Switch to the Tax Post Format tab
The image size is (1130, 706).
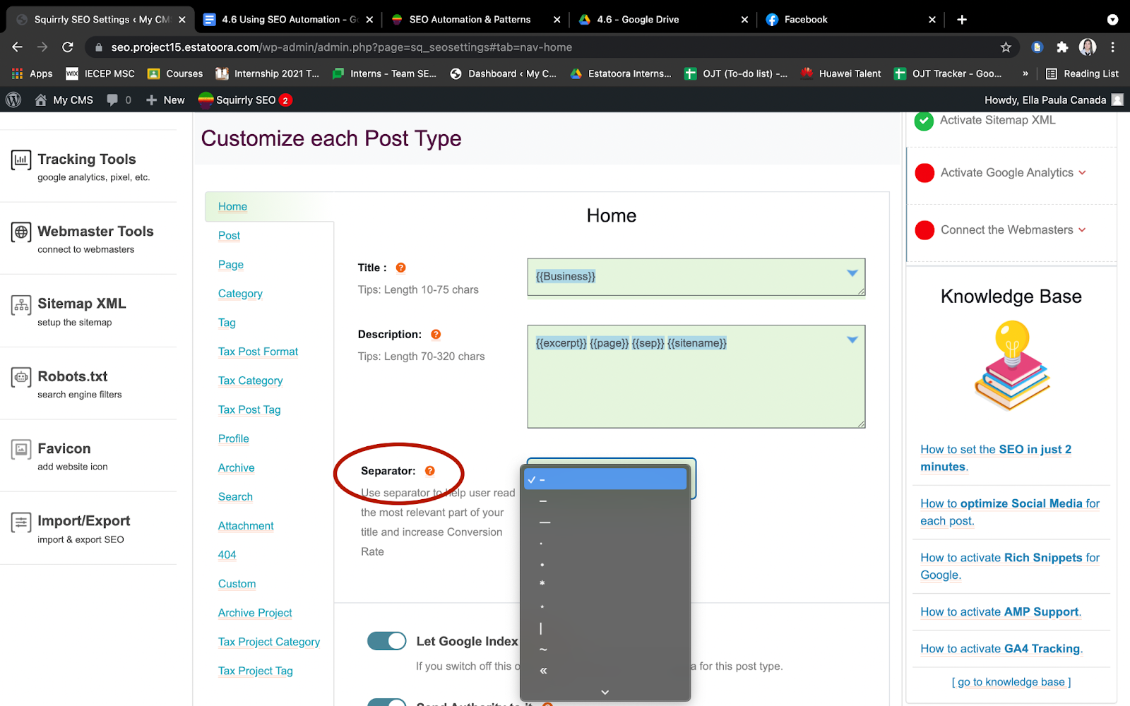[x=258, y=352]
